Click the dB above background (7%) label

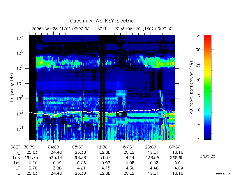coord(191,87)
